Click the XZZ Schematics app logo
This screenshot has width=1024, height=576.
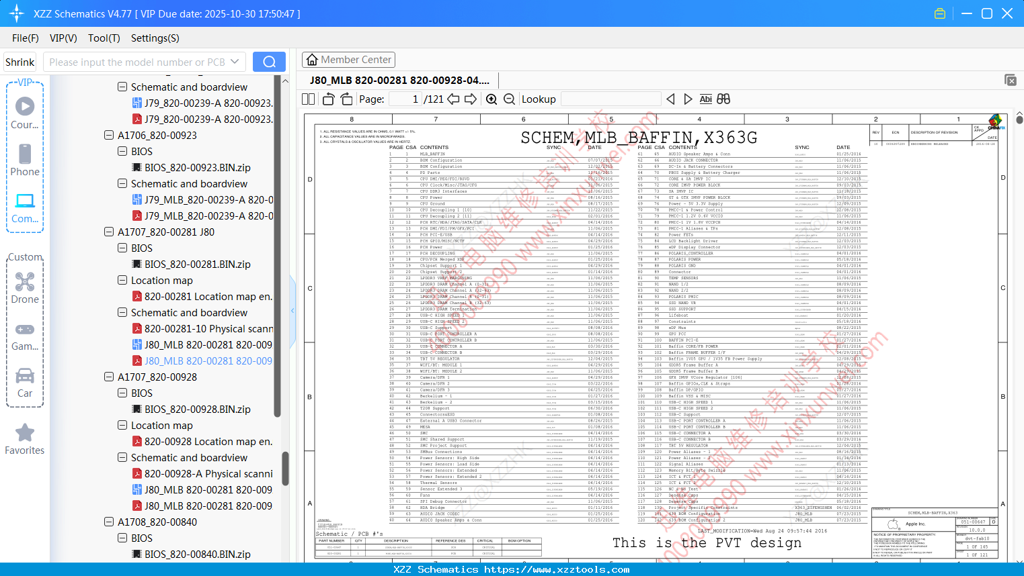[x=17, y=13]
